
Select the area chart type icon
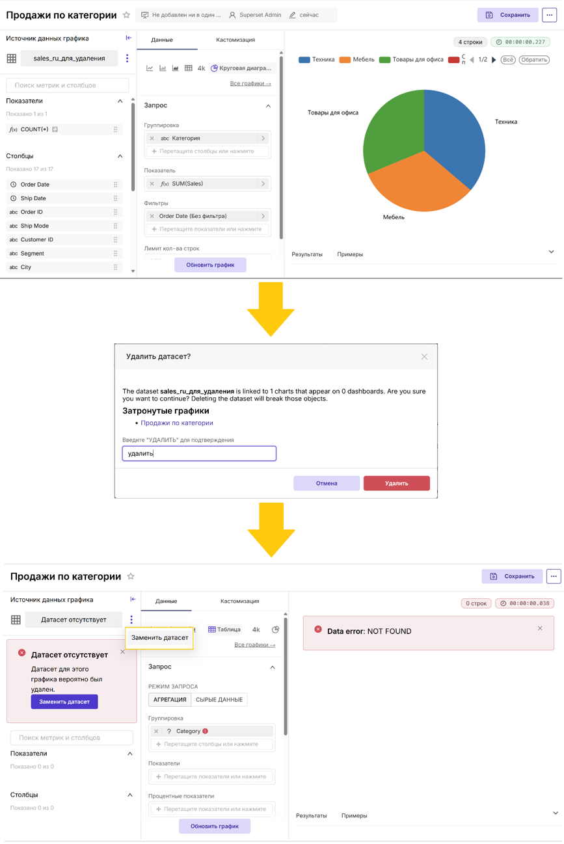coord(175,68)
